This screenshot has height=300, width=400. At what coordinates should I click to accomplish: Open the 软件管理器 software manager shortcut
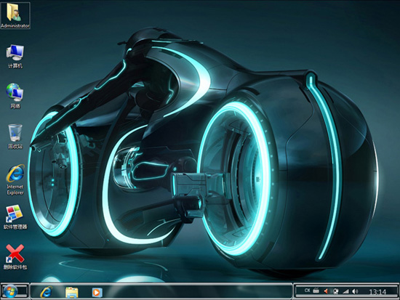point(15,217)
